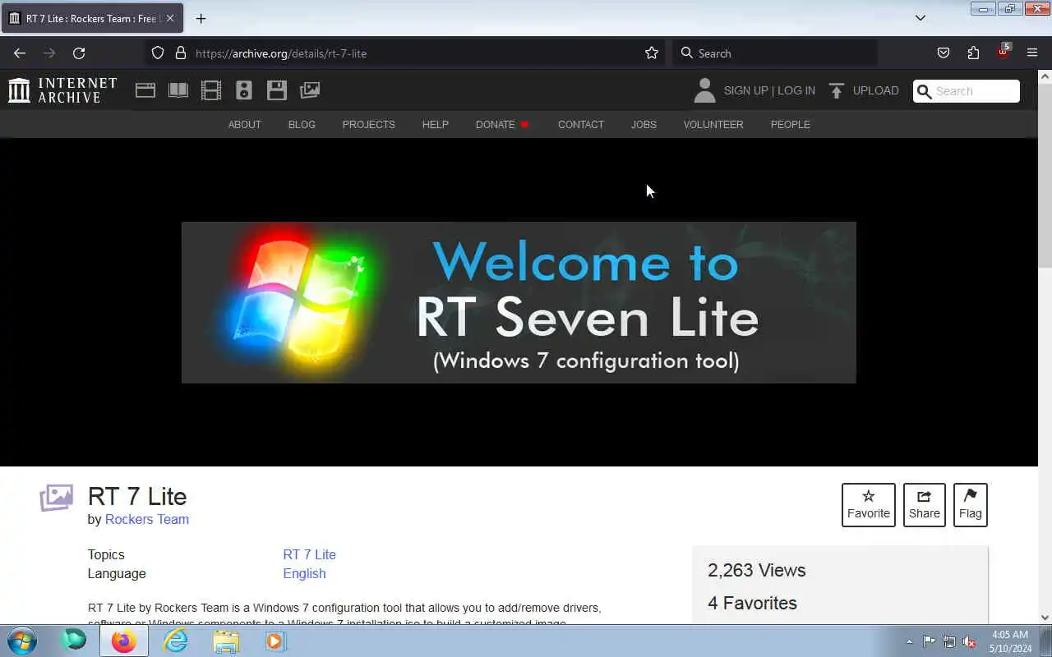The width and height of the screenshot is (1052, 657).
Task: Open the ABOUT menu item
Action: tap(244, 125)
